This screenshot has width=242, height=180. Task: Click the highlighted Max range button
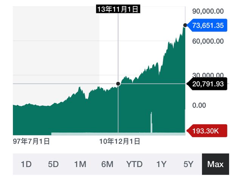coord(216,164)
